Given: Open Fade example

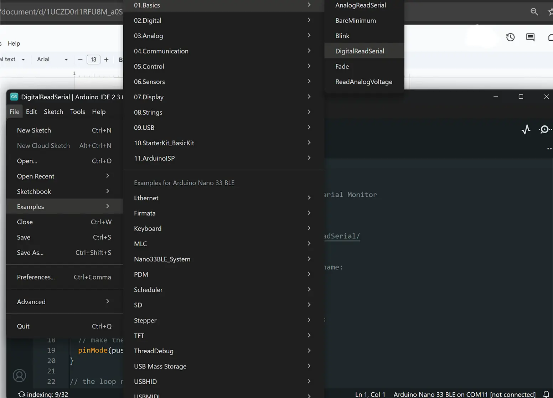Looking at the screenshot, I should click(364, 67).
